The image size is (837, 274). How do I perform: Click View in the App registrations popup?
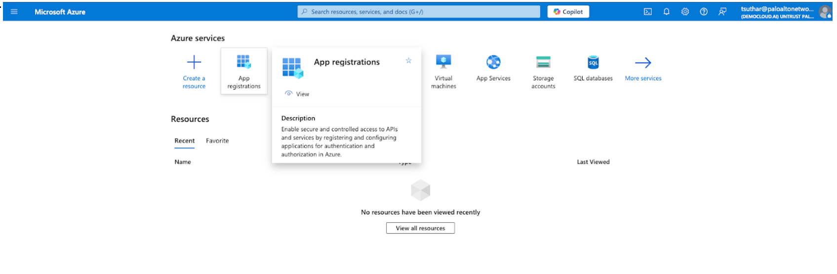(x=297, y=94)
